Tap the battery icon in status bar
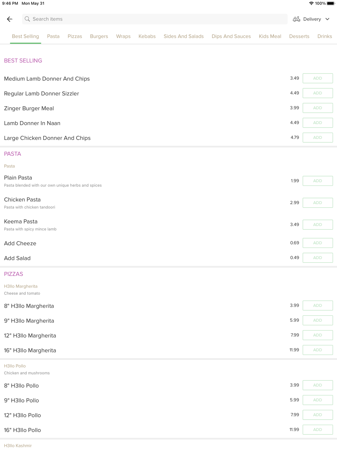 point(331,3)
